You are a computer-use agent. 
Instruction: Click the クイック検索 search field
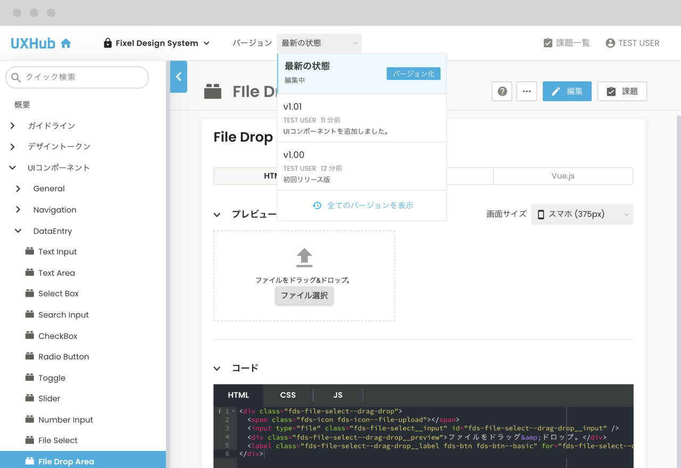pyautogui.click(x=77, y=77)
